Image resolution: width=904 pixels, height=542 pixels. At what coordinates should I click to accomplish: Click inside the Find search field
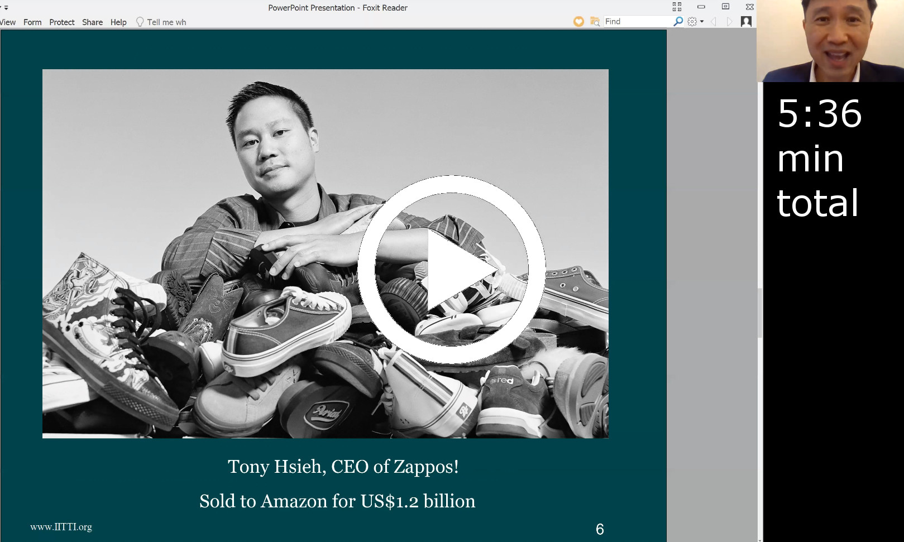pyautogui.click(x=638, y=21)
